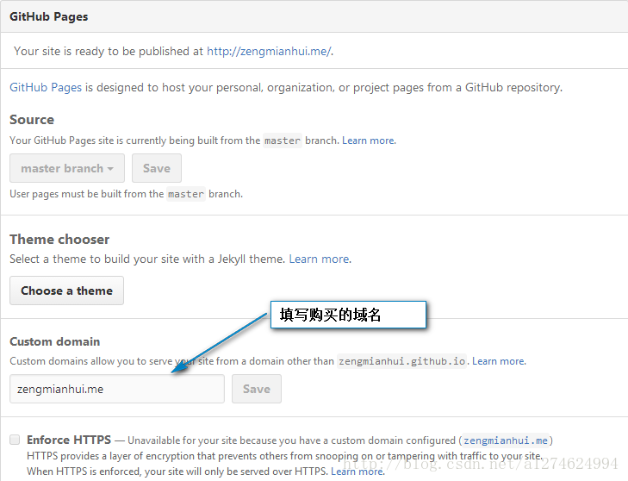Open Learn more link for Jekyll theme
Image resolution: width=628 pixels, height=481 pixels.
(320, 259)
